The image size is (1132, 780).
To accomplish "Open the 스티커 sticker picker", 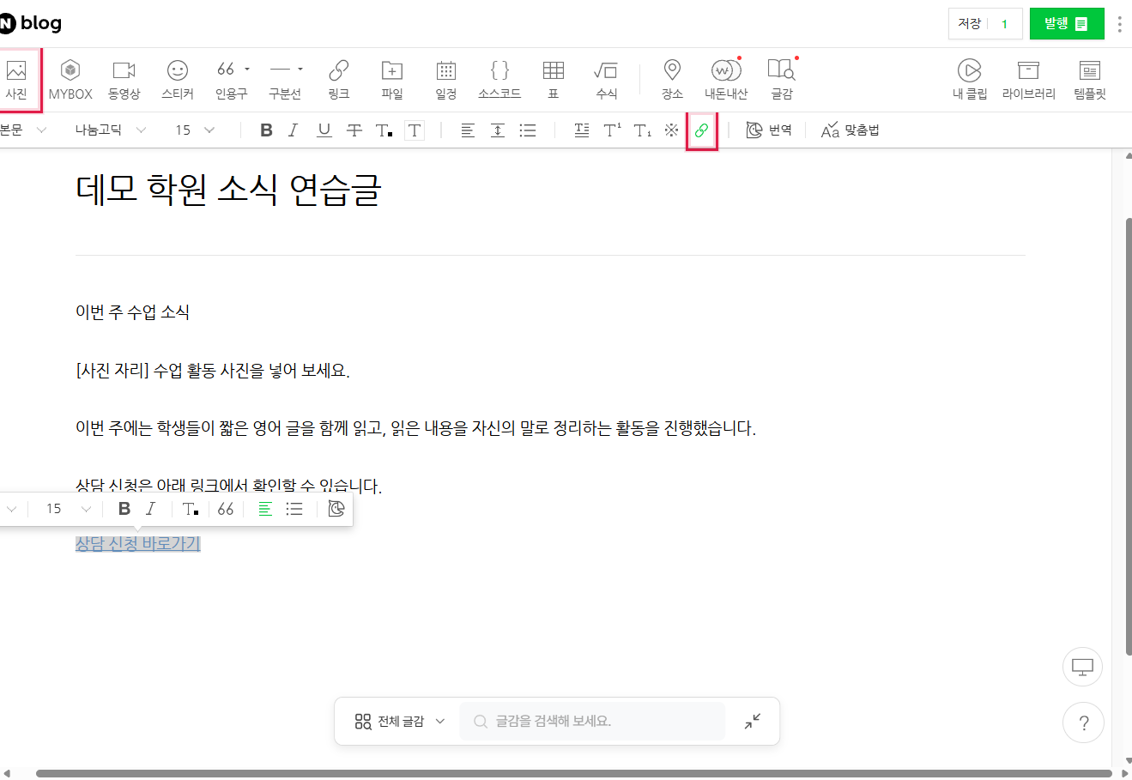I will click(178, 80).
